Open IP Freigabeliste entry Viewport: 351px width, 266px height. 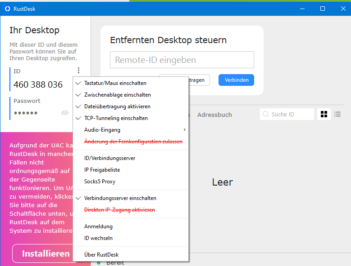131,170
